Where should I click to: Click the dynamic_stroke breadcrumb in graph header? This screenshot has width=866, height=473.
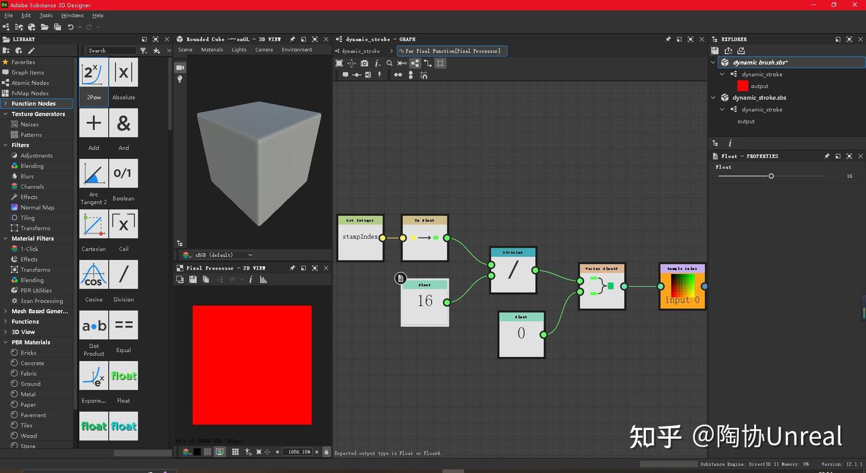coord(361,51)
